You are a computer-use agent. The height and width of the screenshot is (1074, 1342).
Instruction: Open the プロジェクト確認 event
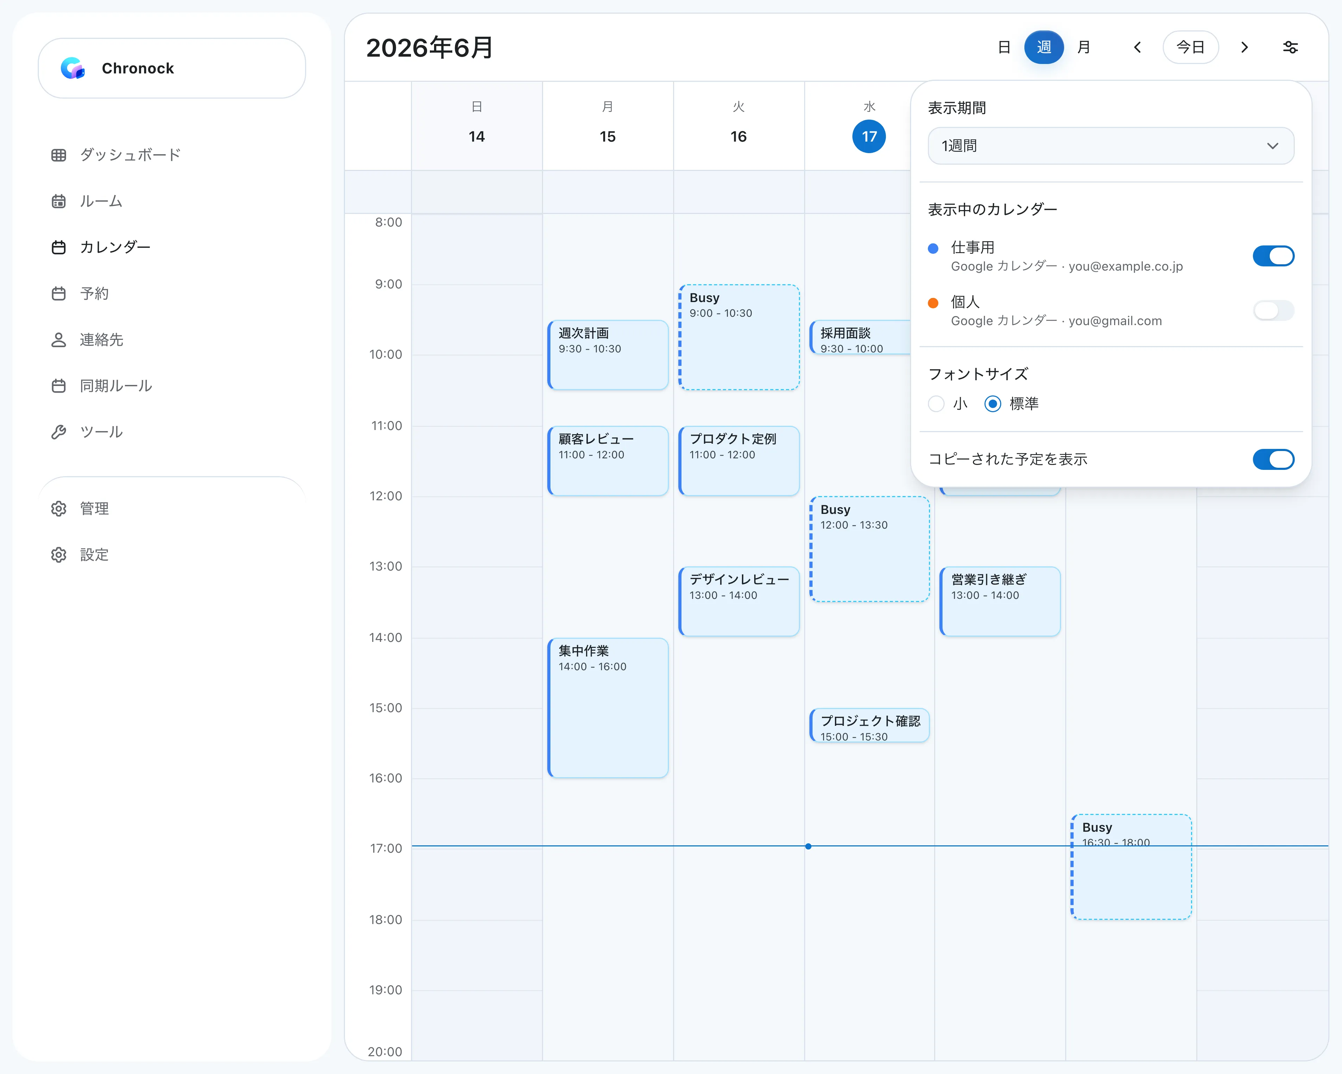(x=870, y=725)
